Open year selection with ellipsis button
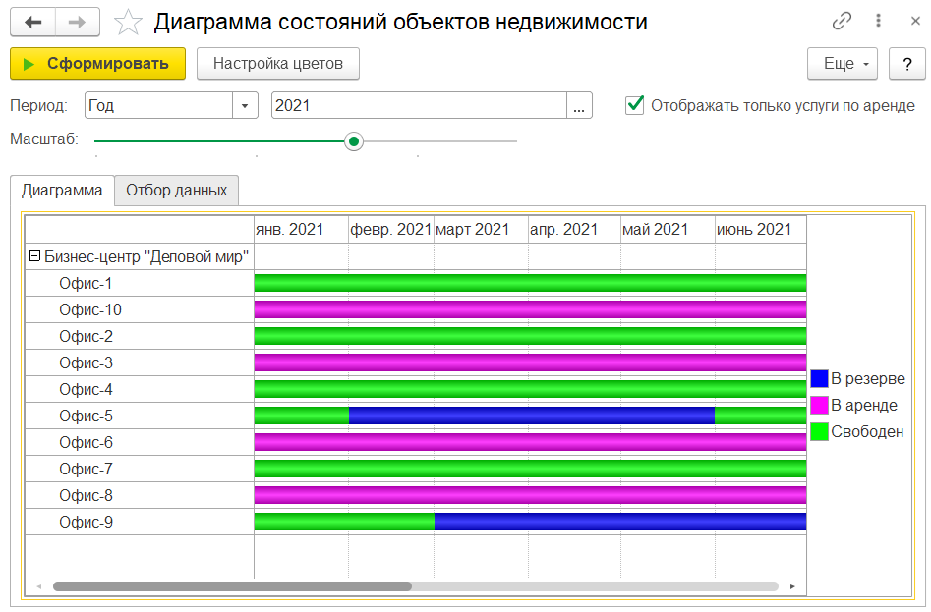This screenshot has height=612, width=931. click(x=579, y=105)
